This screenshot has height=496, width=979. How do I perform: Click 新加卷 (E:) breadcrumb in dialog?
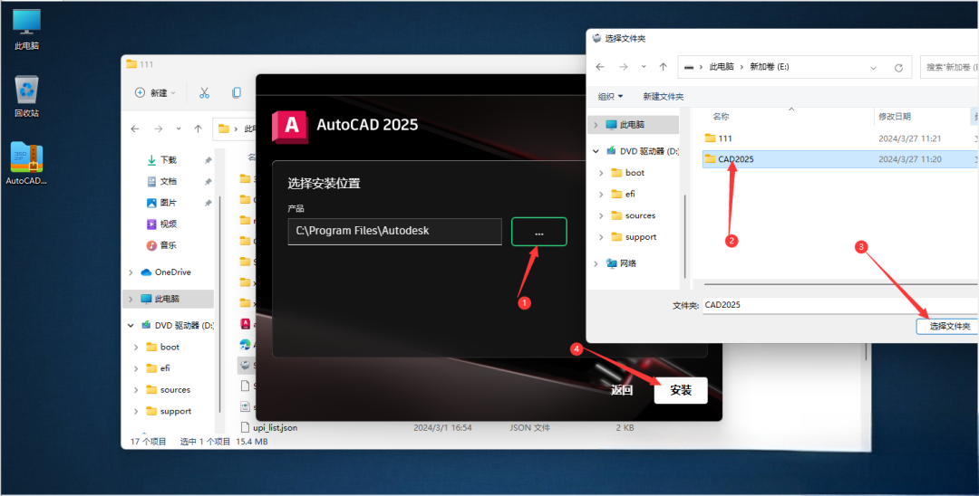(x=770, y=67)
